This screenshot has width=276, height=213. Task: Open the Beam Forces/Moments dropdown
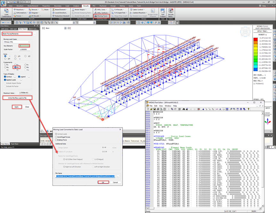[17, 34]
